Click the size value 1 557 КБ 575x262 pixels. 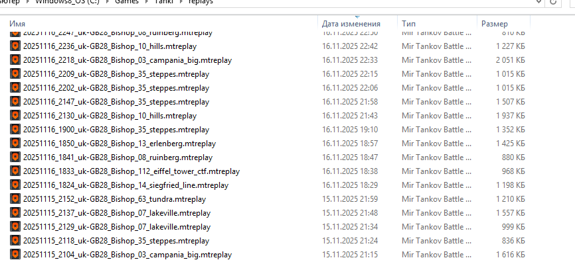pyautogui.click(x=511, y=213)
